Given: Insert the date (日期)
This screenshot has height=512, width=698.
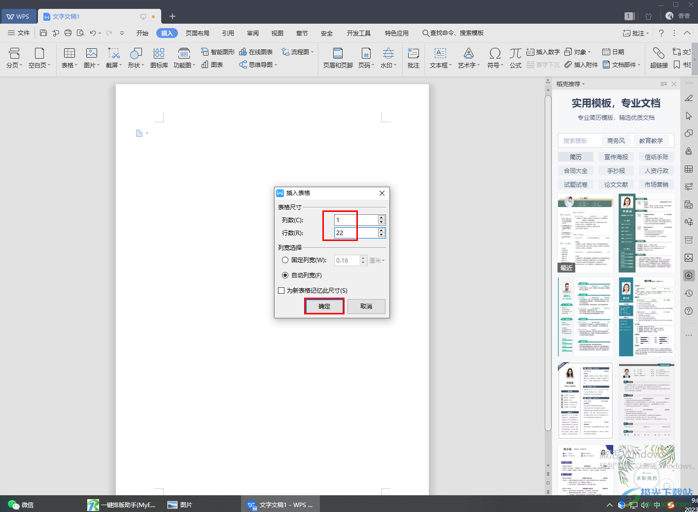Looking at the screenshot, I should click(613, 52).
